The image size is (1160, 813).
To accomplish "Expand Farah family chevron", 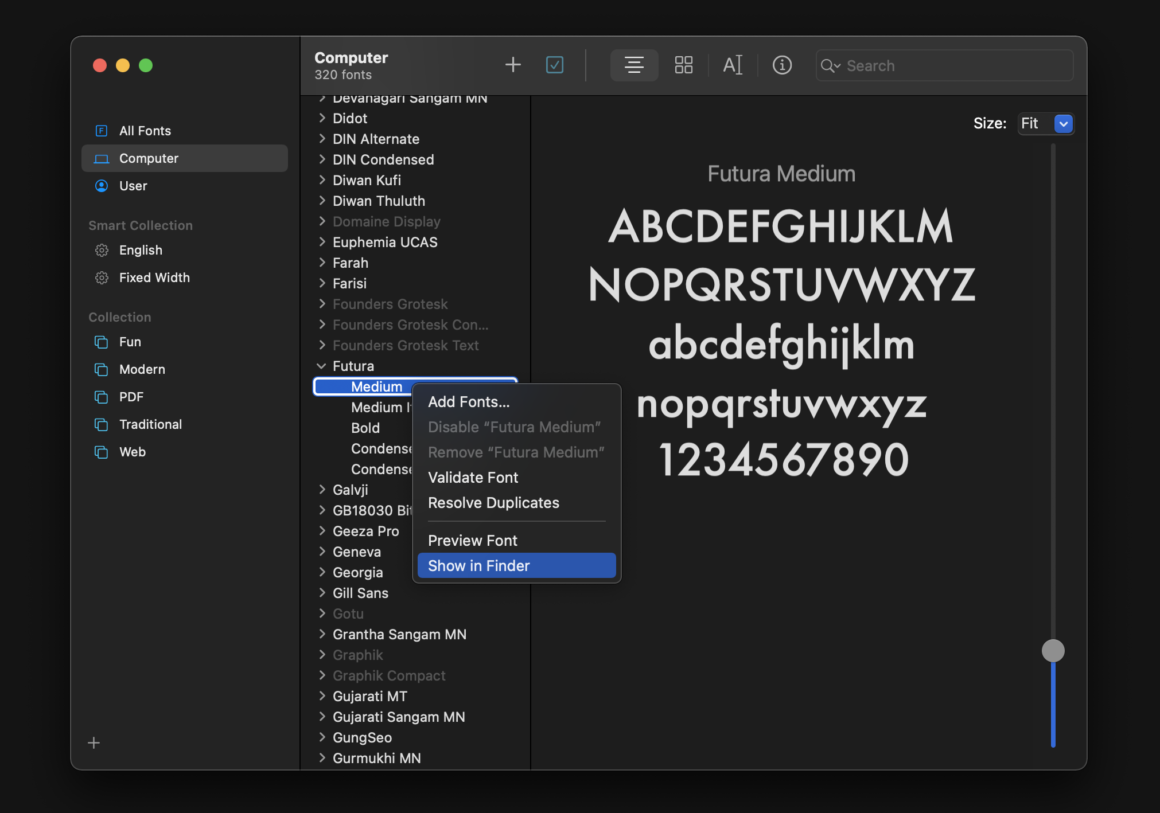I will [x=322, y=263].
